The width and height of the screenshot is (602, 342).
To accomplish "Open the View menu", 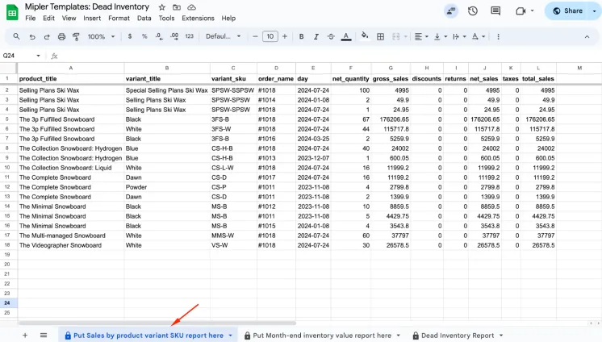I will point(69,18).
